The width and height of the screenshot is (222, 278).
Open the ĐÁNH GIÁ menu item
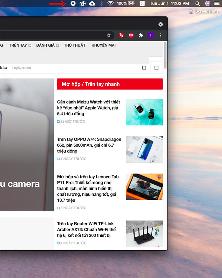pyautogui.click(x=46, y=45)
